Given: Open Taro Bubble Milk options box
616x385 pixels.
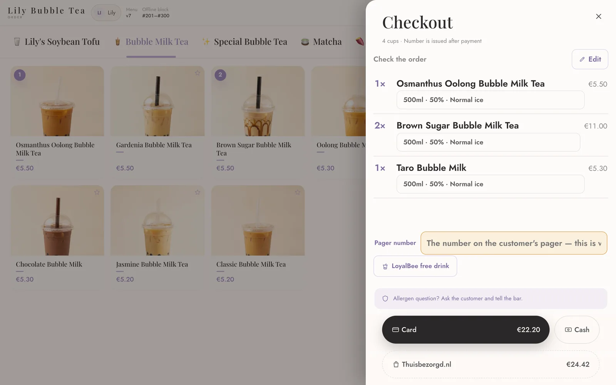Looking at the screenshot, I should 490,184.
